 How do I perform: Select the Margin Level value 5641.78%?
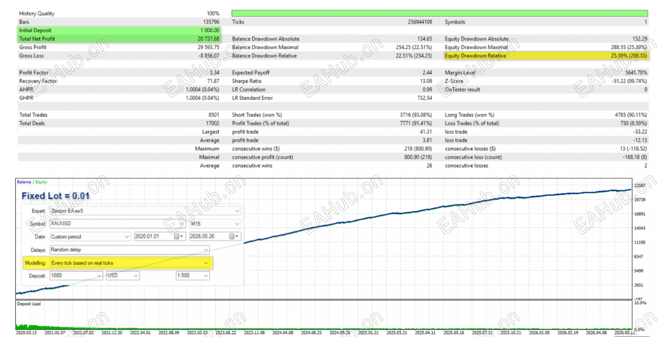click(636, 73)
